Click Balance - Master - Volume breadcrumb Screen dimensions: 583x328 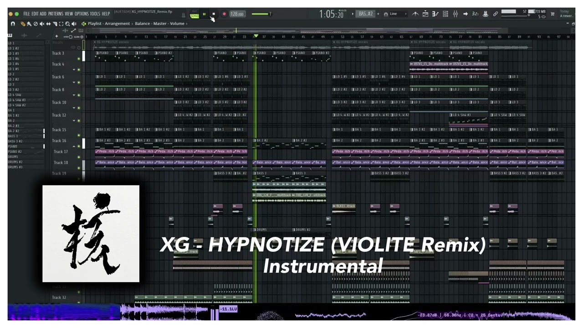tap(160, 24)
